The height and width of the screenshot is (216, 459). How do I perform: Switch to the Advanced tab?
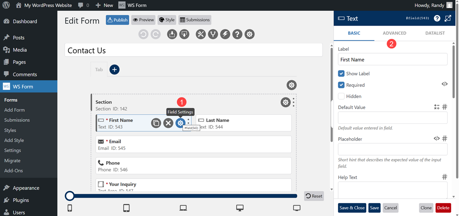pyautogui.click(x=394, y=33)
